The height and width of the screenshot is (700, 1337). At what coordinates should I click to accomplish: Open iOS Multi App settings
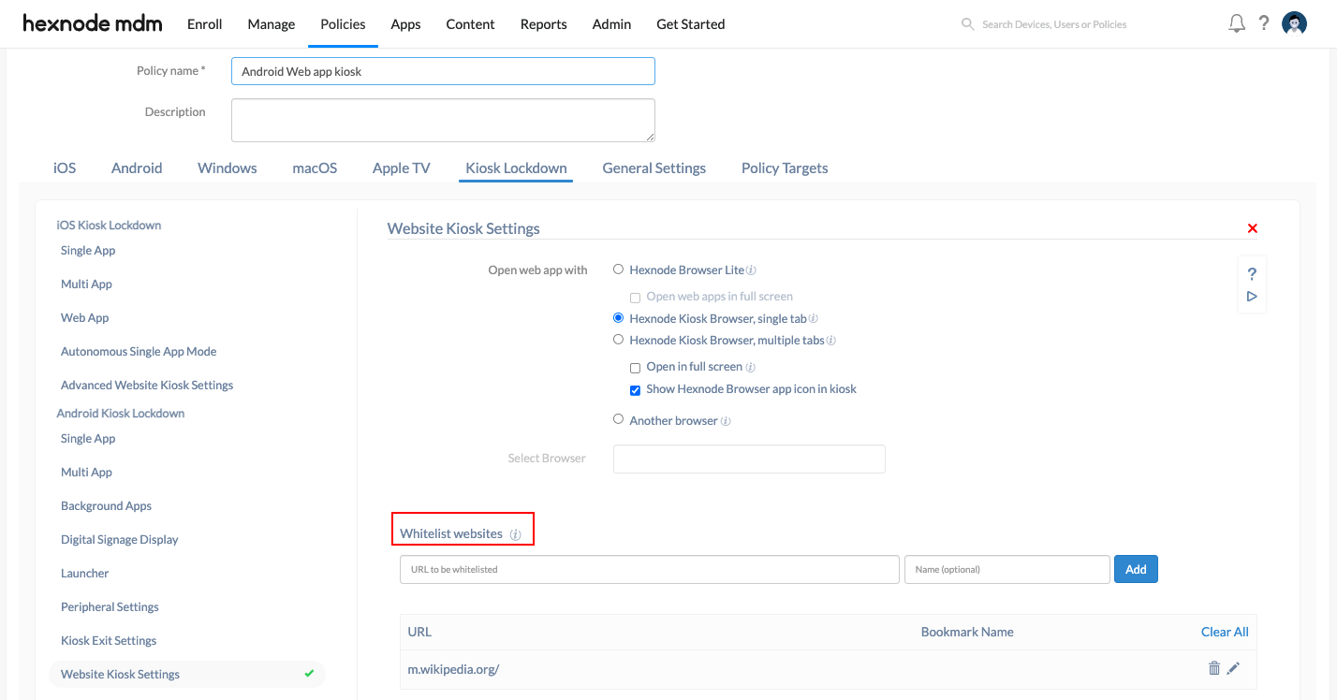tap(86, 284)
